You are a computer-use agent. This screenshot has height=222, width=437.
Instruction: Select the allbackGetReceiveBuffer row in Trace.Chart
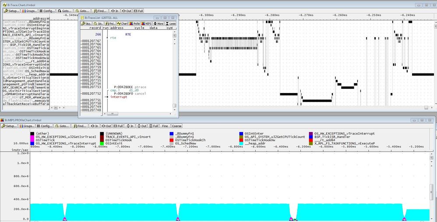tap(26, 104)
